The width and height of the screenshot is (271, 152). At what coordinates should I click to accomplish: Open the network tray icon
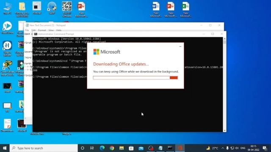point(232,148)
